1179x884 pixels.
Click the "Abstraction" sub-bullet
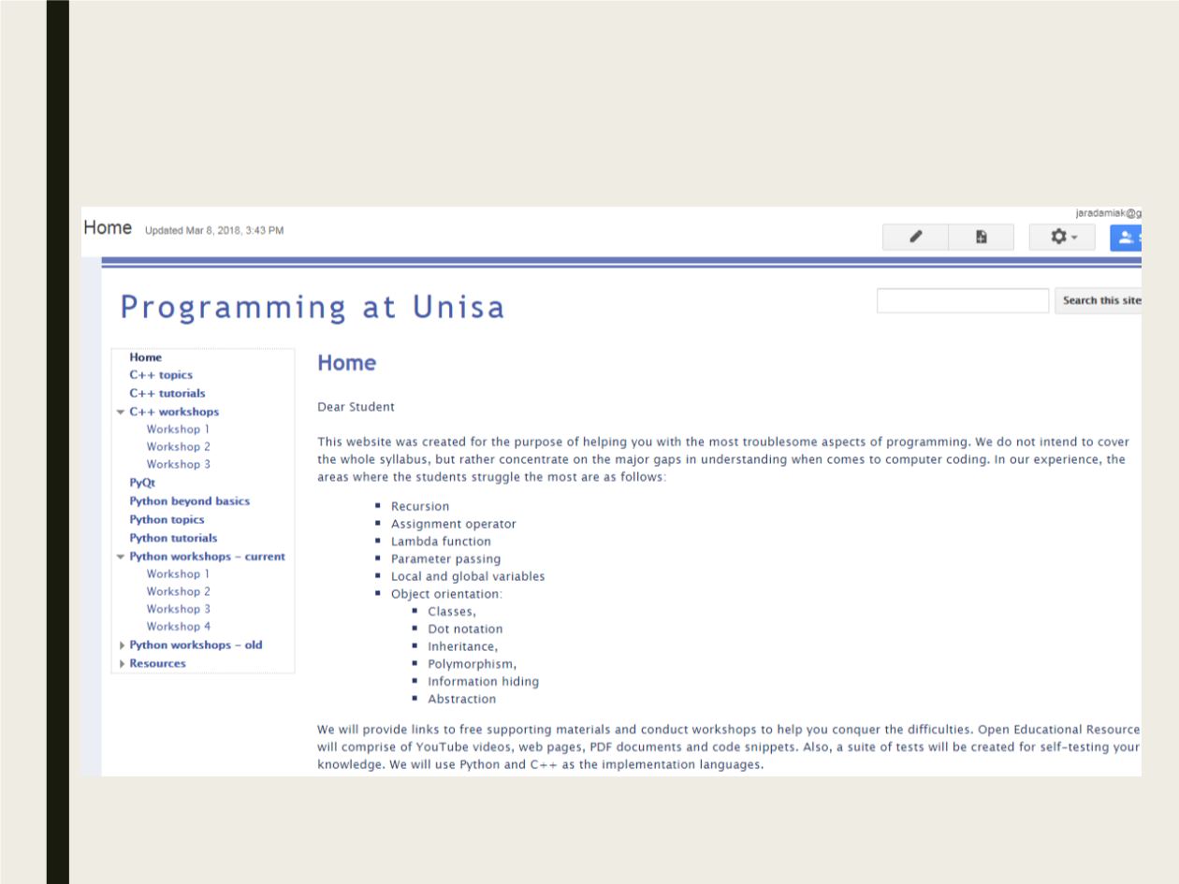tap(462, 699)
